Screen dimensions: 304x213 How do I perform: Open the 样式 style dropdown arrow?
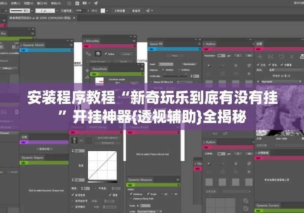point(107,11)
